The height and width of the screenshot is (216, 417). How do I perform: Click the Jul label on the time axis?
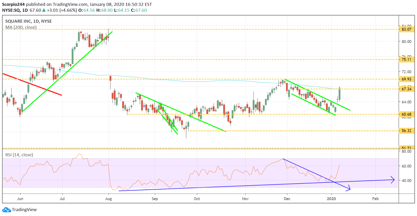[x=62, y=199]
